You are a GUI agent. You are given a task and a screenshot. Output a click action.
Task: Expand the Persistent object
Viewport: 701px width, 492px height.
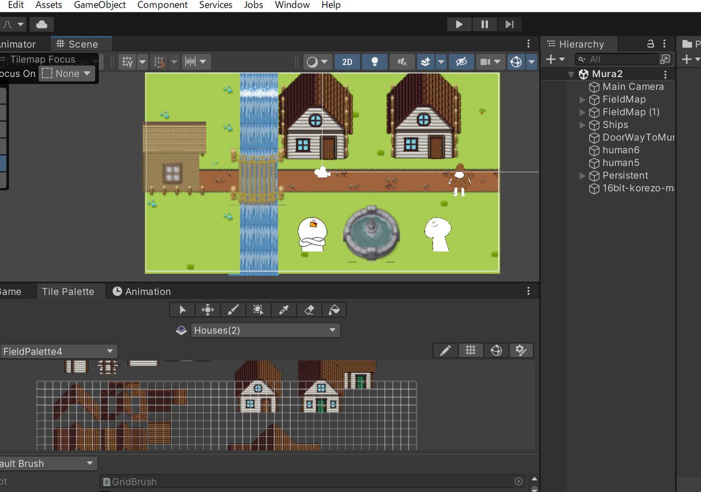[x=582, y=176]
